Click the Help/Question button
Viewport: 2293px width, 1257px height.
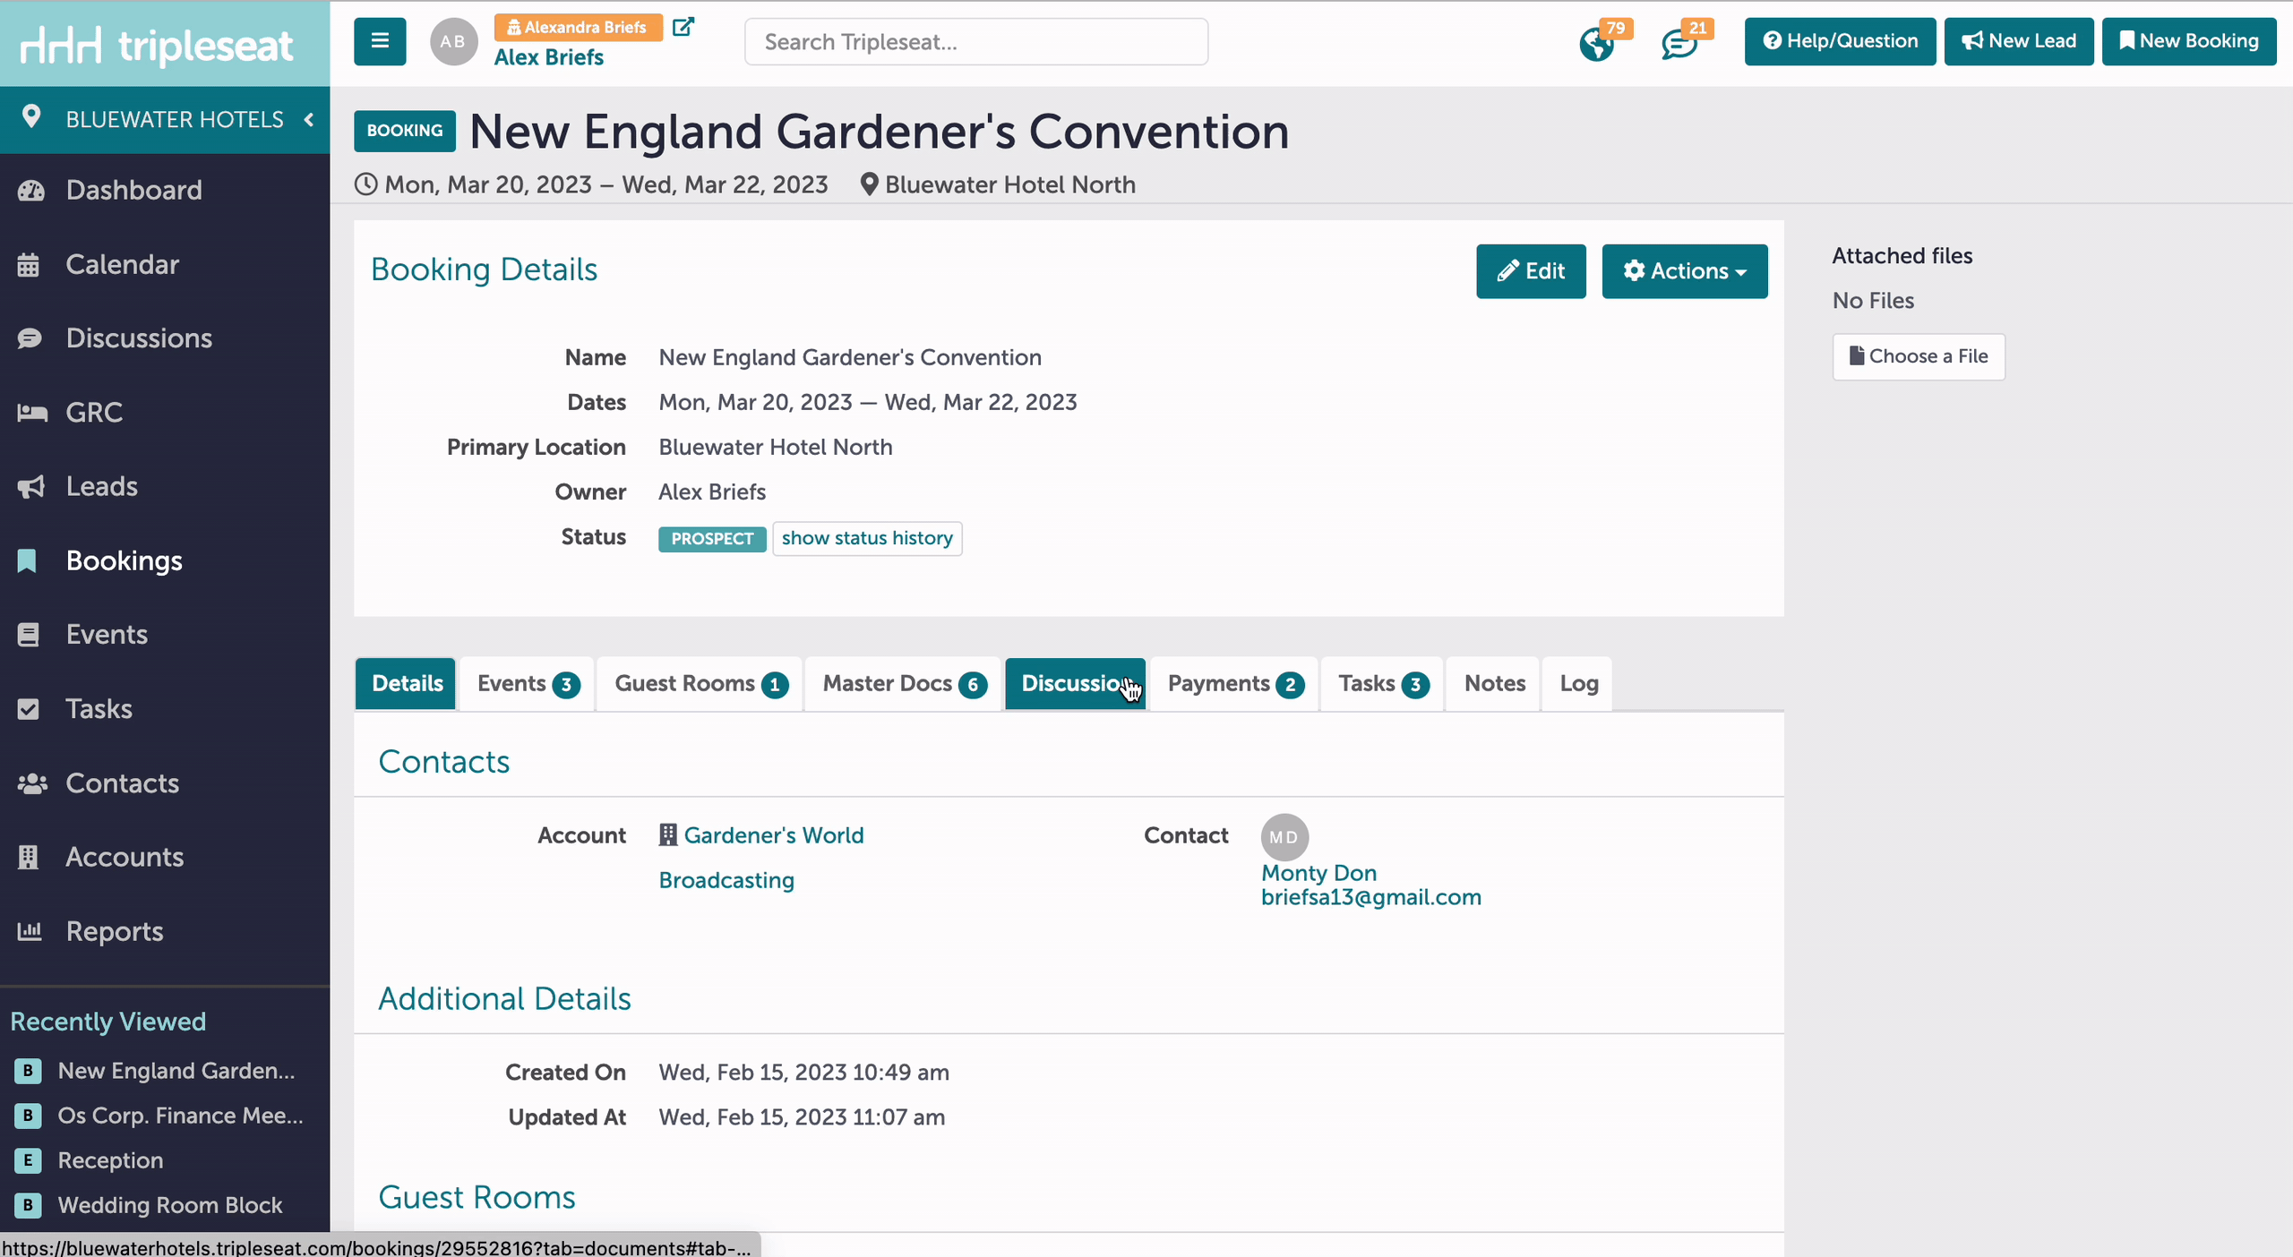[x=1840, y=41]
